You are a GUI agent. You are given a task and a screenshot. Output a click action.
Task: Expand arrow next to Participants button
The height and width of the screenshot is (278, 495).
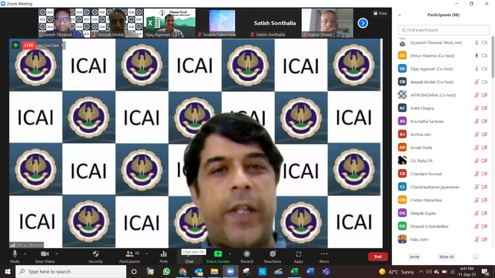146,254
